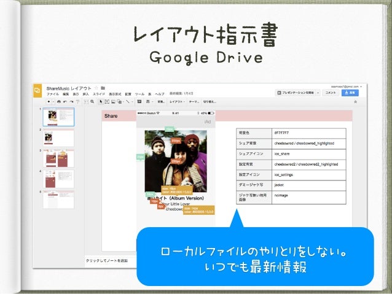The width and height of the screenshot is (392, 294).
Task: Open the ファイル menu
Action: [53, 94]
